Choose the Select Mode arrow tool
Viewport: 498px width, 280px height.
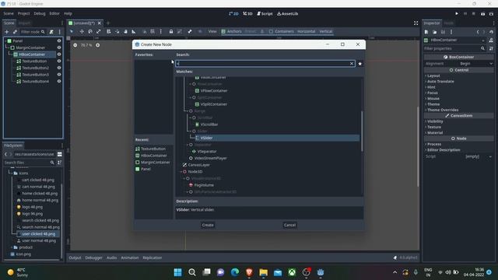click(72, 31)
